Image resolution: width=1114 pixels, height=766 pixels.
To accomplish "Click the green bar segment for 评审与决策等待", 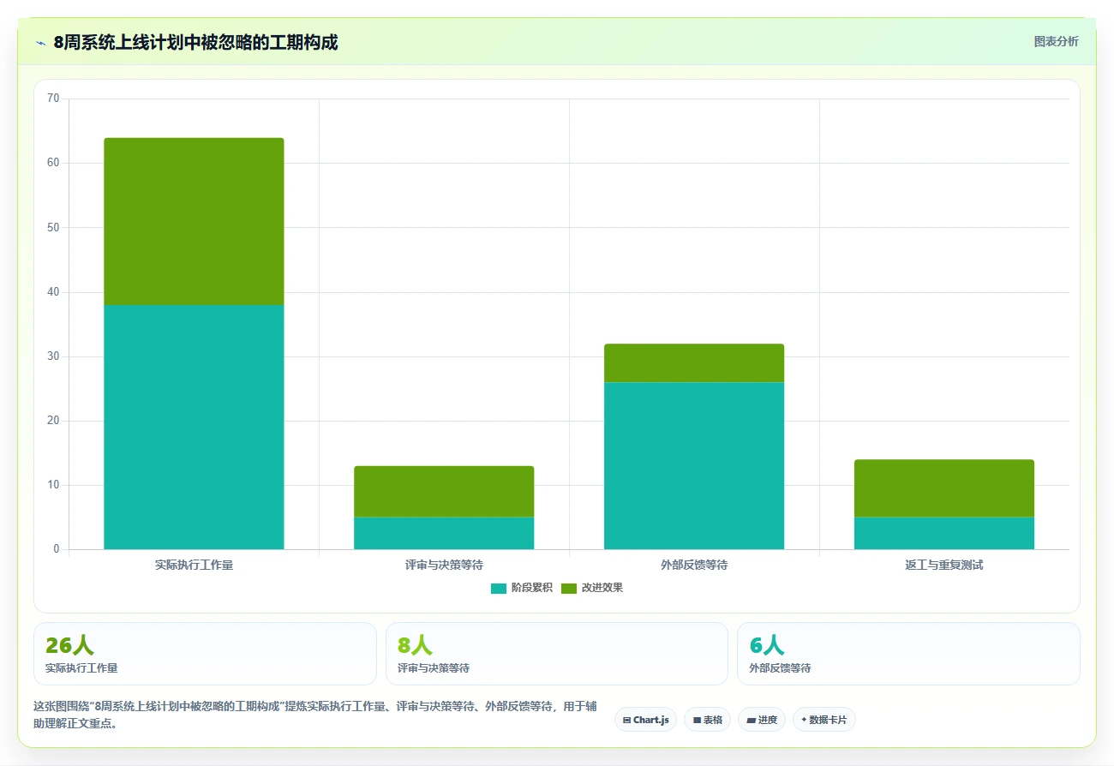I will (444, 491).
